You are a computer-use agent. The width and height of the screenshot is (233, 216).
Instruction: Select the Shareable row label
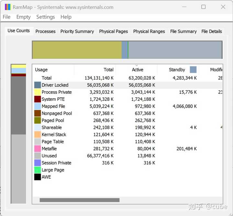point(51,127)
